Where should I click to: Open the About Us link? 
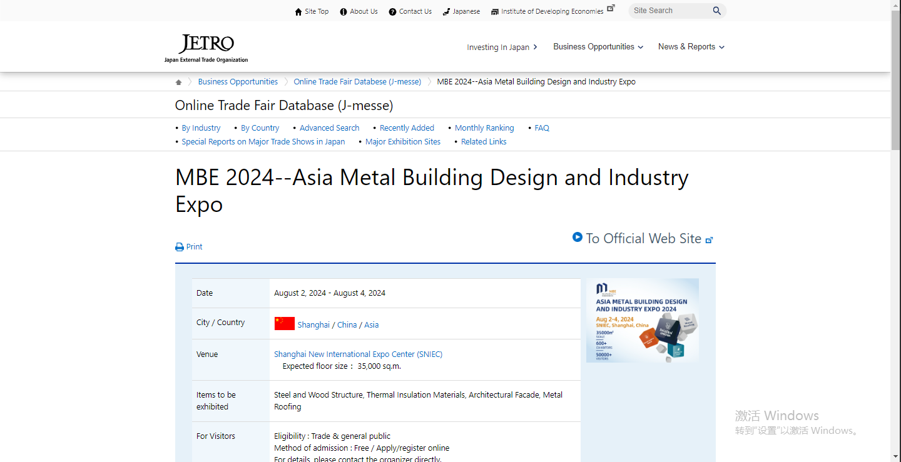364,11
